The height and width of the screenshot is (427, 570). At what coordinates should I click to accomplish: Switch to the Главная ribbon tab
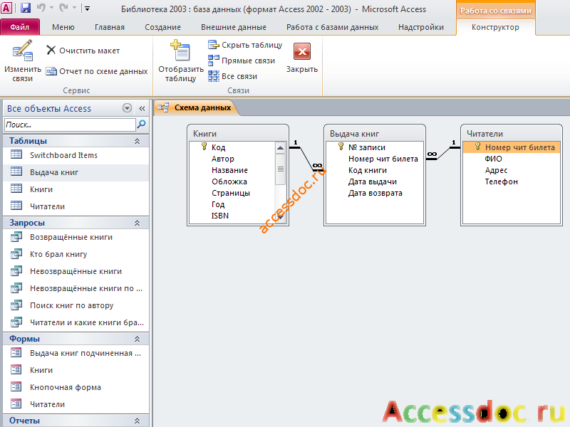click(110, 27)
